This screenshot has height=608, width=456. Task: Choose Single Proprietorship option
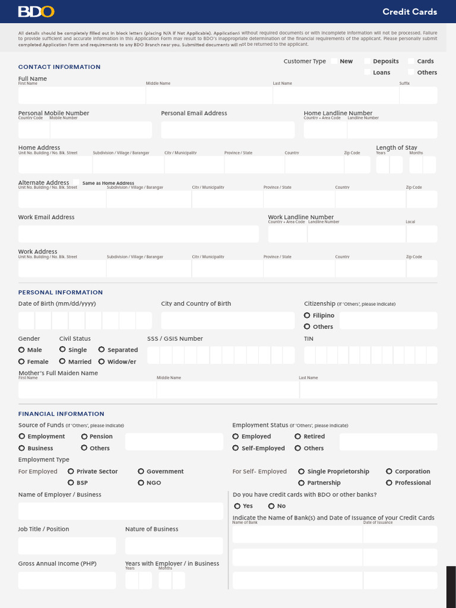[302, 471]
